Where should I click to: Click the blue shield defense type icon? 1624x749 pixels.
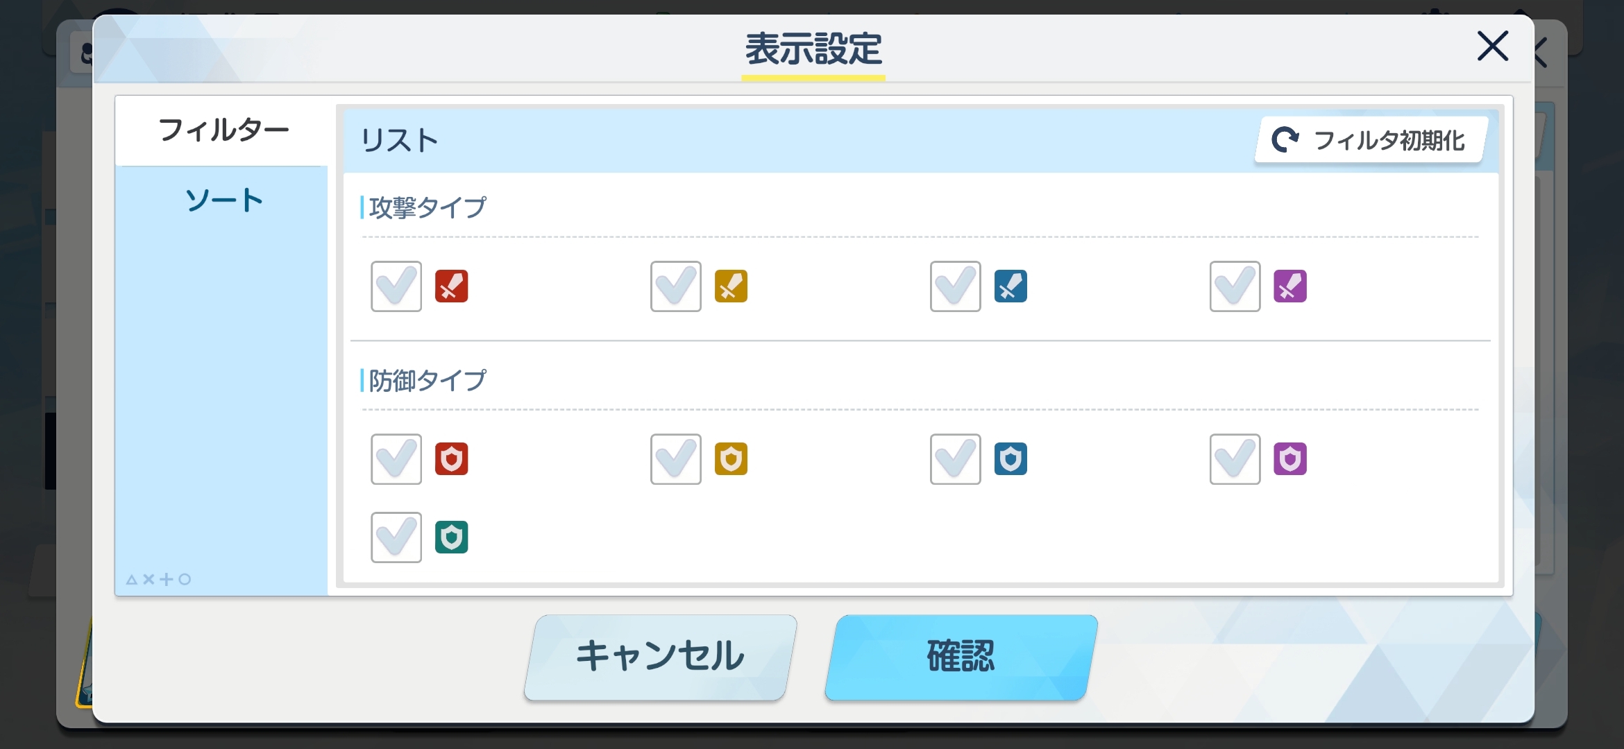pos(1010,459)
